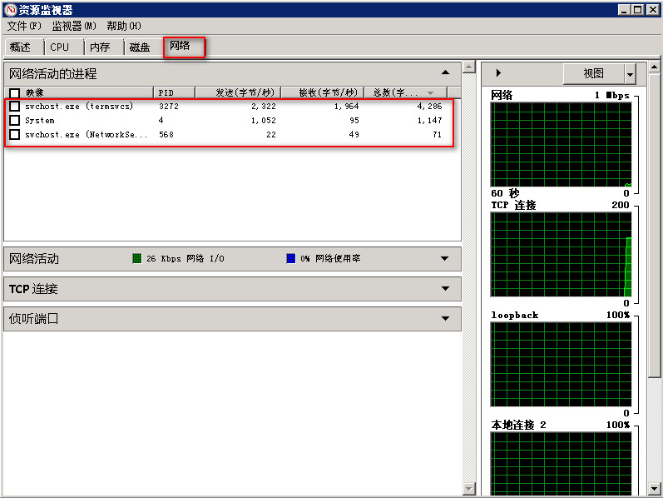Screen dimensions: 663x498
Task: Click scroll-up arrow of the graph pane scrollbar
Action: coord(654,67)
